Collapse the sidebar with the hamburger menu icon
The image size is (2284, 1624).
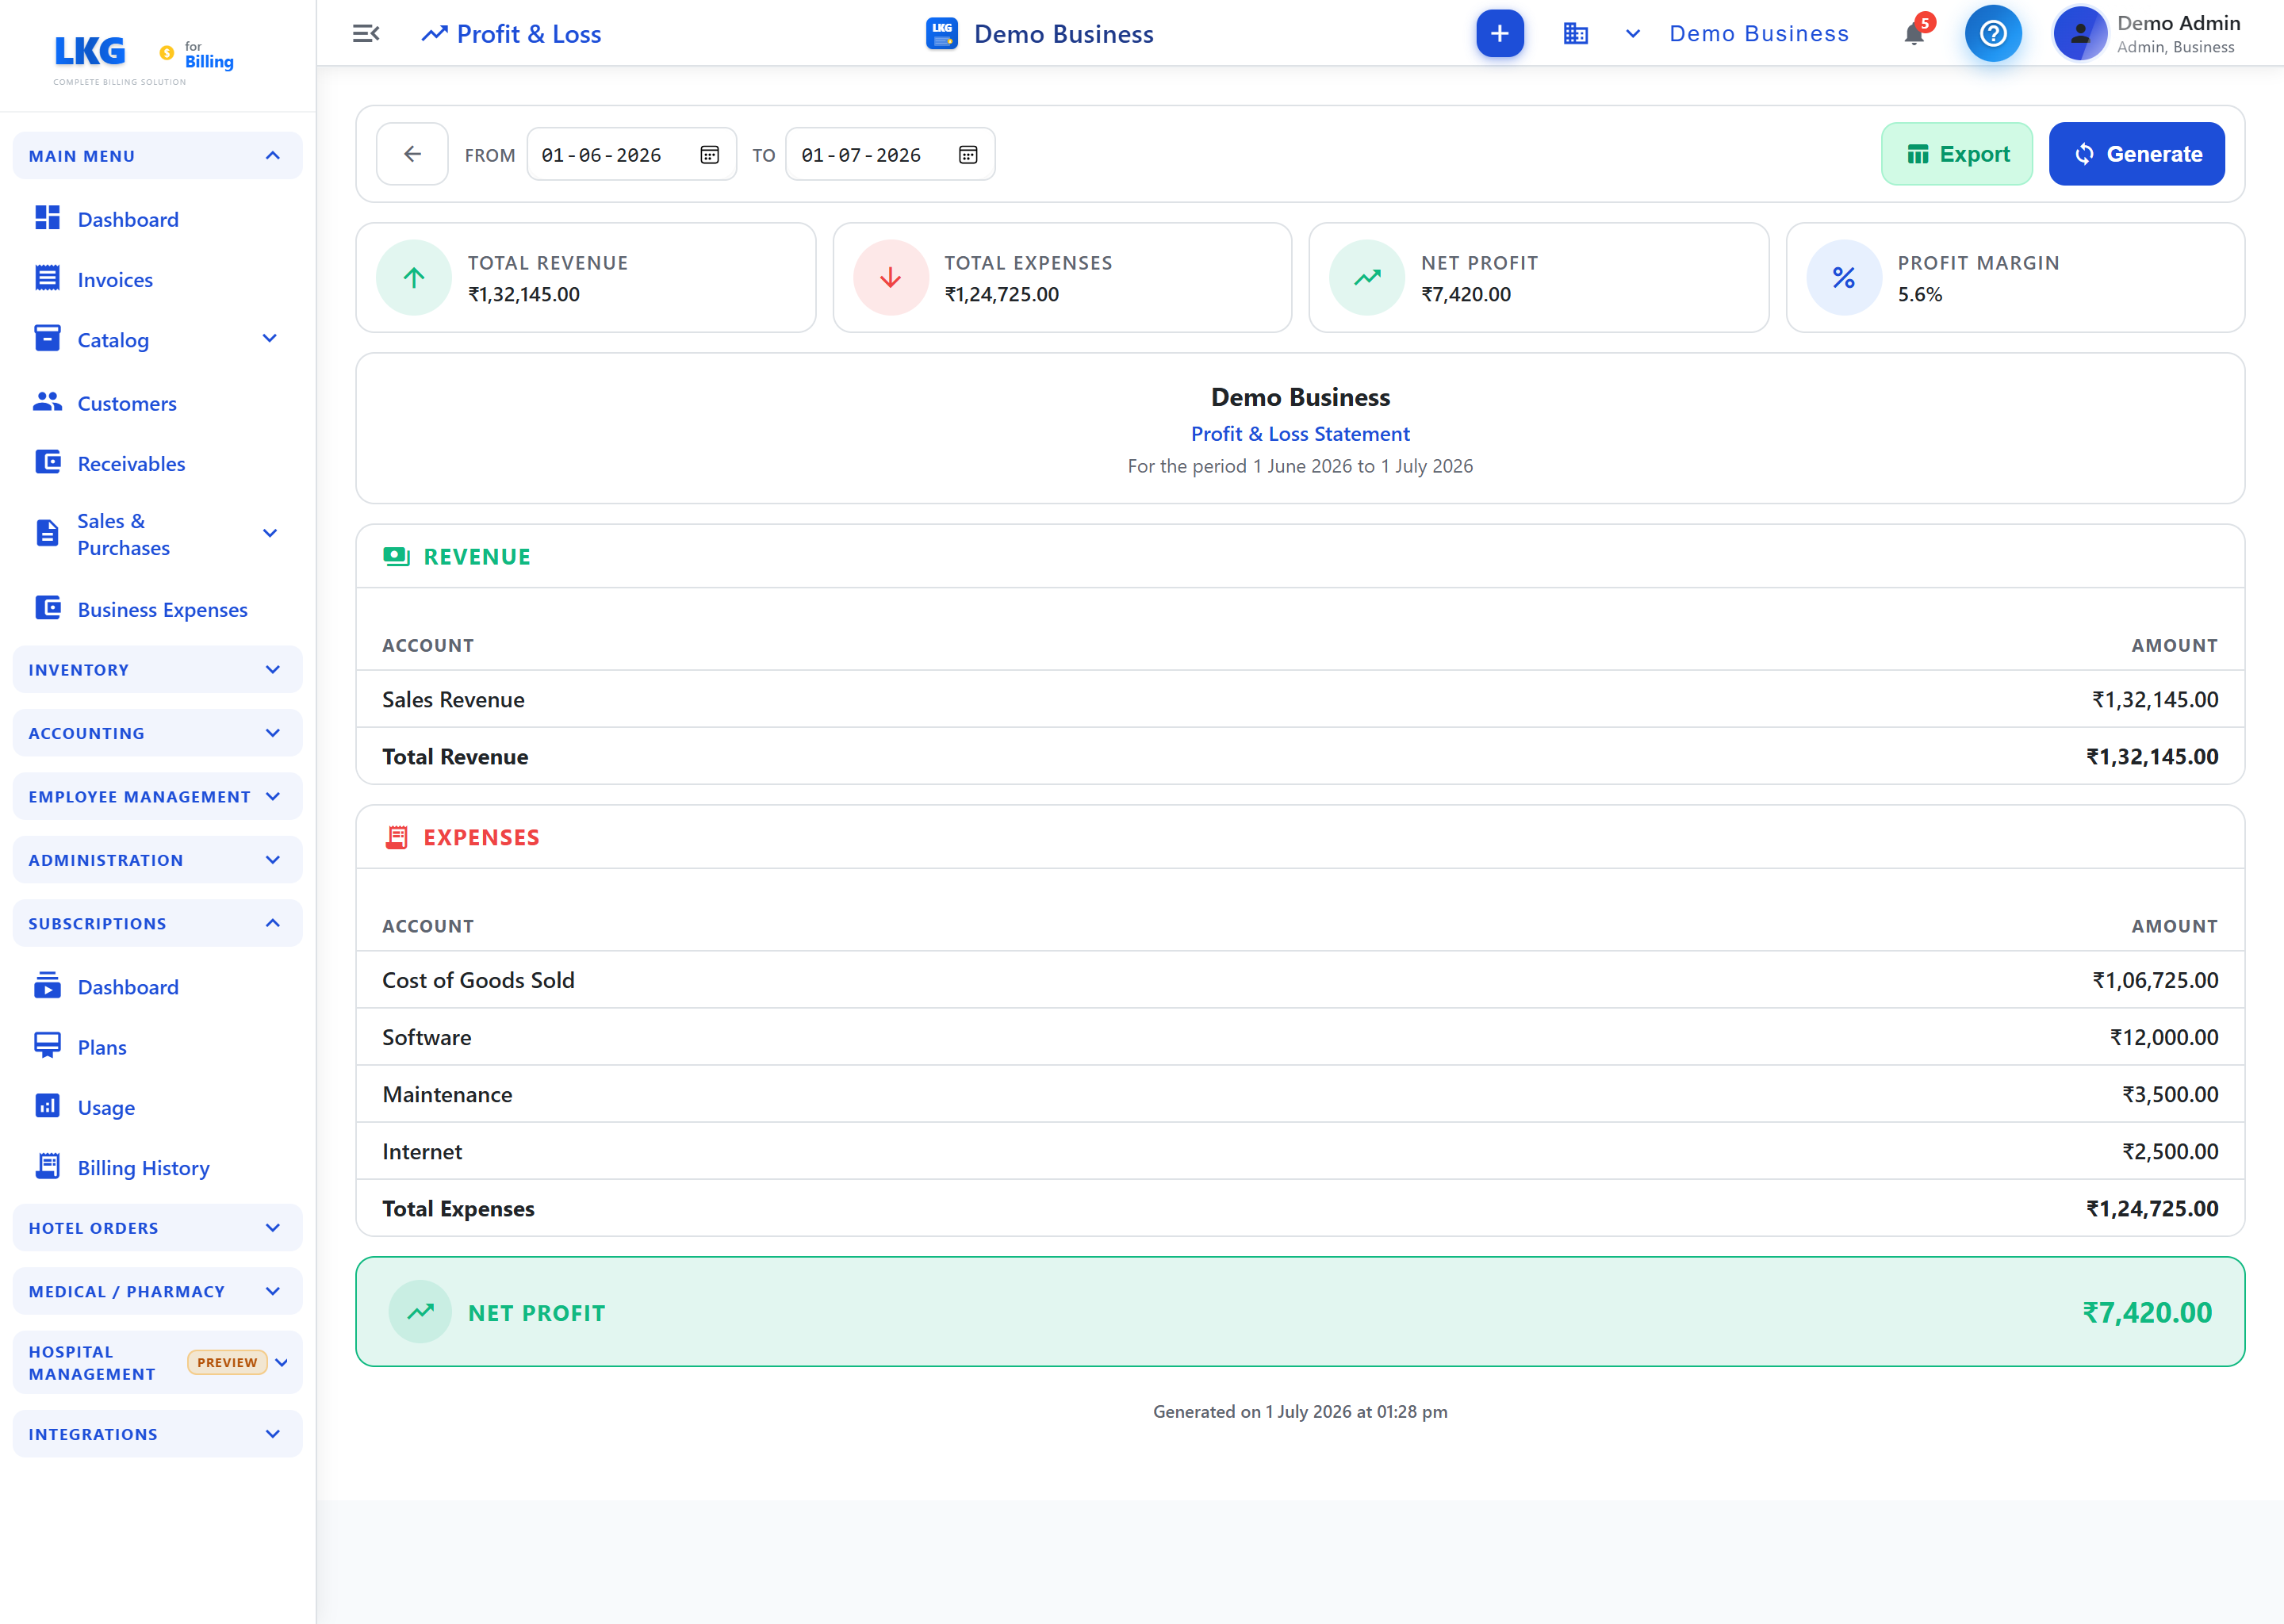point(366,34)
